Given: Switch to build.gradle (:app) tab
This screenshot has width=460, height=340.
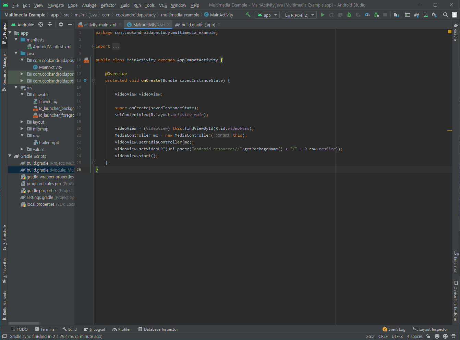Looking at the screenshot, I should (x=198, y=25).
